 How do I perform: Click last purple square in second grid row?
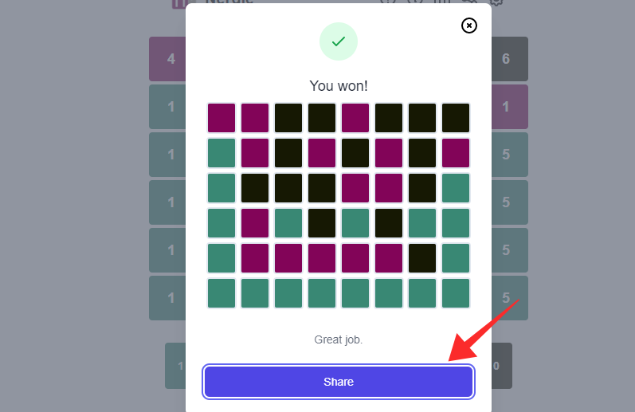pos(456,153)
